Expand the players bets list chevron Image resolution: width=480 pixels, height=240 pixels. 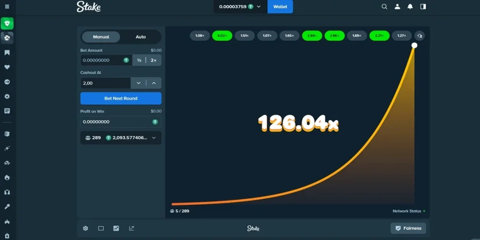(154, 138)
